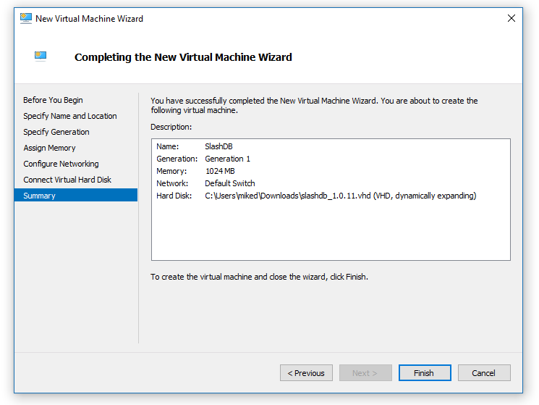Open the Specify Name and Location step
539x405 pixels.
69,116
